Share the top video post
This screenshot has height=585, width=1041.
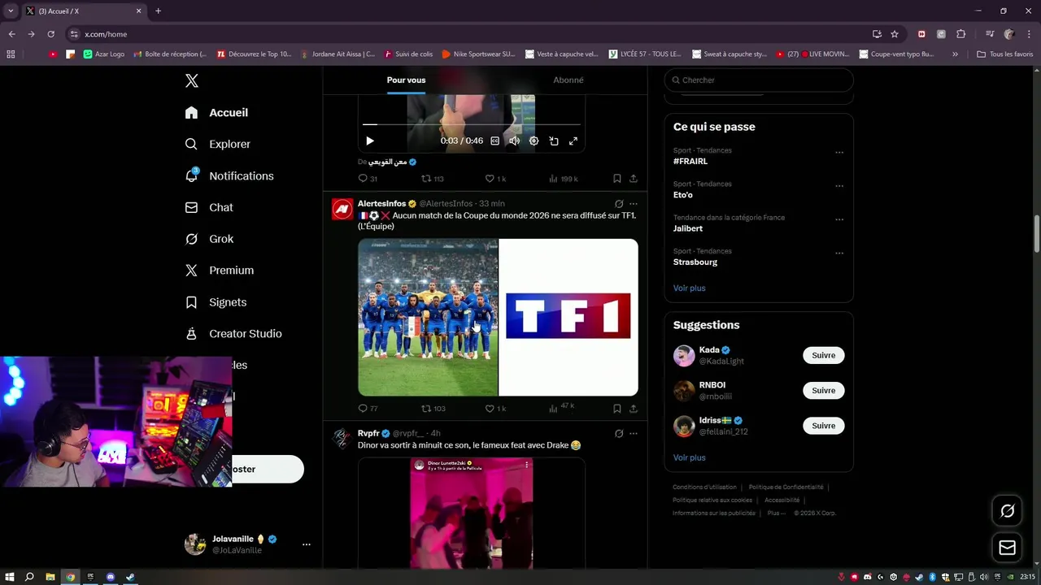(x=634, y=179)
